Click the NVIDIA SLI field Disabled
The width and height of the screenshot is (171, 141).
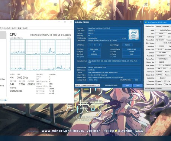tap(163, 78)
